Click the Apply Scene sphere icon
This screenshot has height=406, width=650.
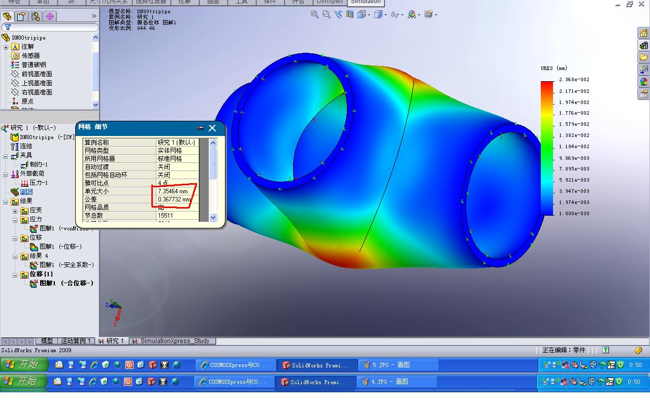[411, 14]
